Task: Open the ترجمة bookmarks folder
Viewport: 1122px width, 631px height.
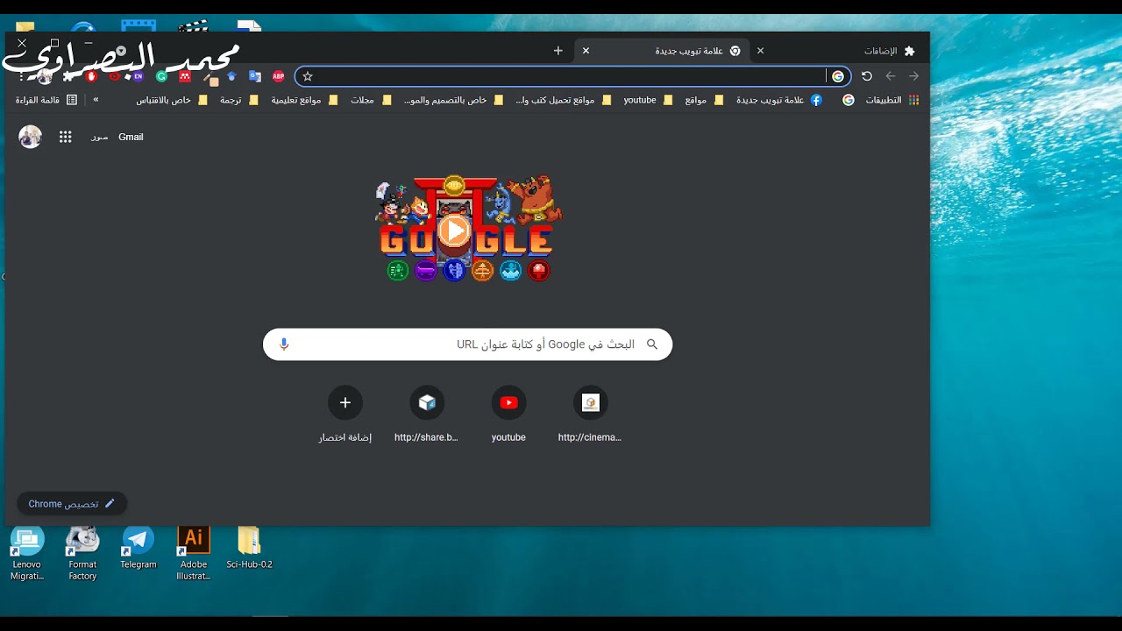Action: (x=238, y=100)
